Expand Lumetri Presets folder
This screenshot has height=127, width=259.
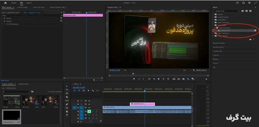pyautogui.click(x=213, y=17)
